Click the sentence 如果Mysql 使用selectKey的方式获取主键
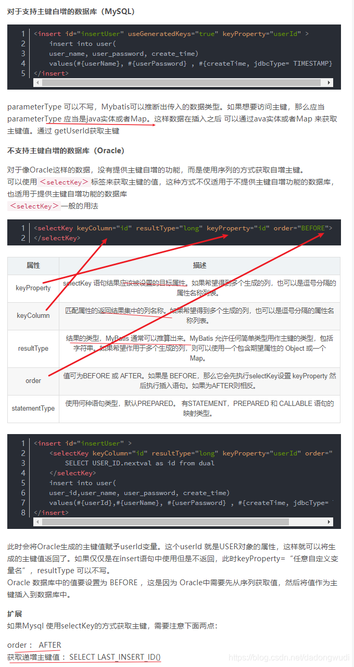The width and height of the screenshot is (354, 667). [x=112, y=625]
